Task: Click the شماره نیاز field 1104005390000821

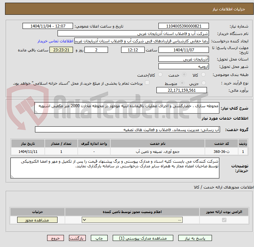Action: 184,26
